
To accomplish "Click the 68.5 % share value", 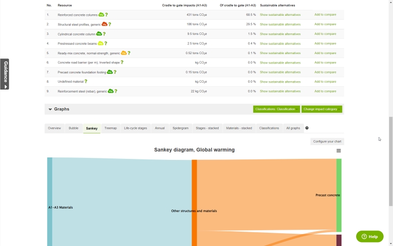I will [251, 15].
